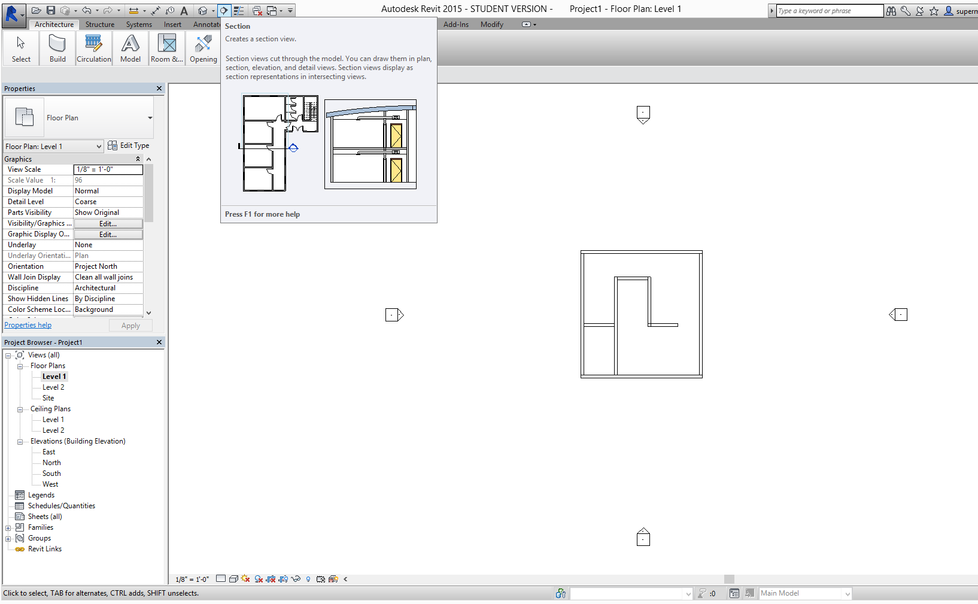Open the Model panel button
This screenshot has height=604, width=978.
click(130, 48)
